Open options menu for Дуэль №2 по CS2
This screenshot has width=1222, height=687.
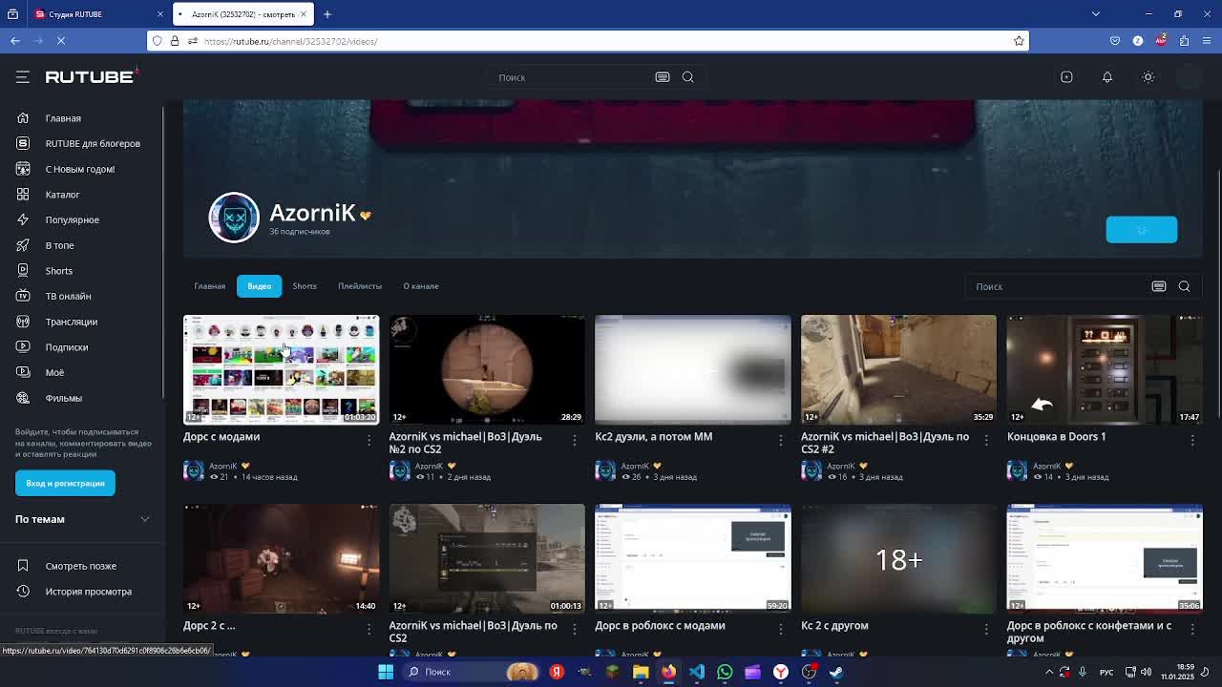575,440
